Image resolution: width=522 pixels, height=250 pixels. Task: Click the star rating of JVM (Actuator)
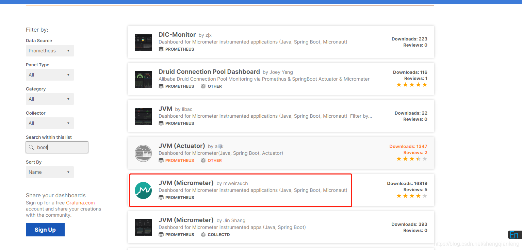(412, 159)
